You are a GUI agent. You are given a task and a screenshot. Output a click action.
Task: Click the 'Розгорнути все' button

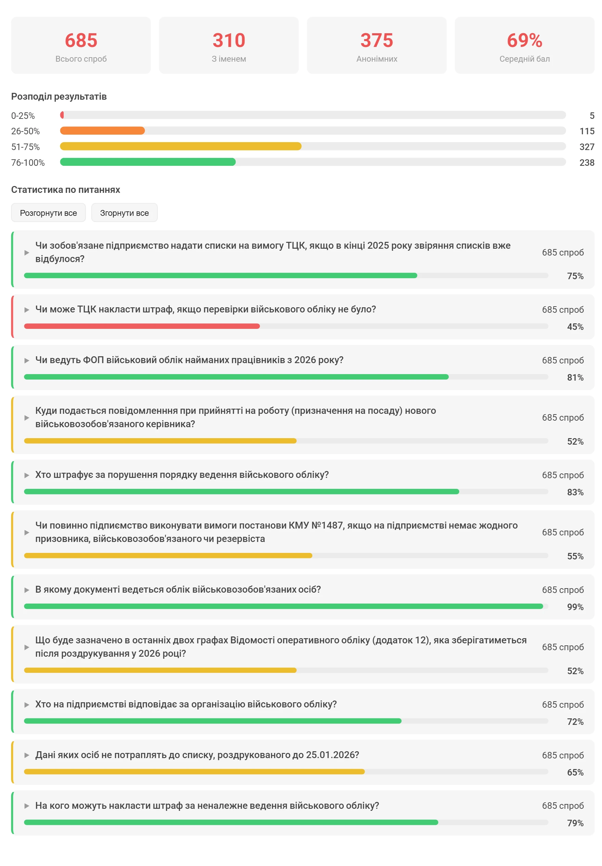tap(48, 213)
